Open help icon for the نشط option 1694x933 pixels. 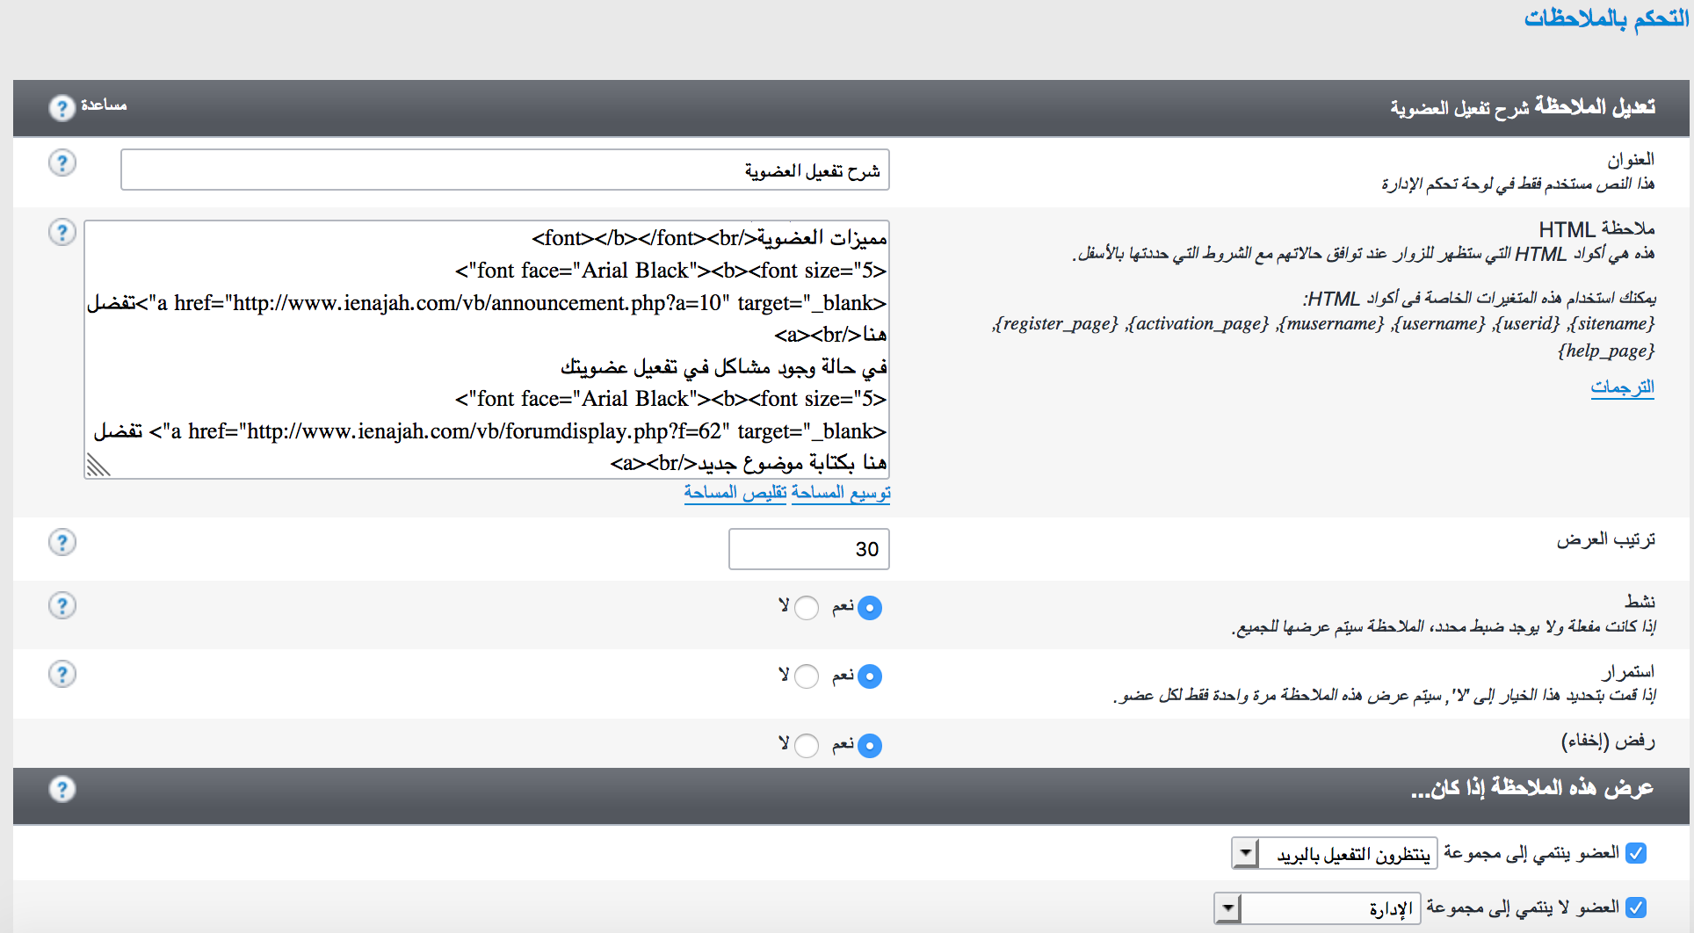tap(62, 606)
